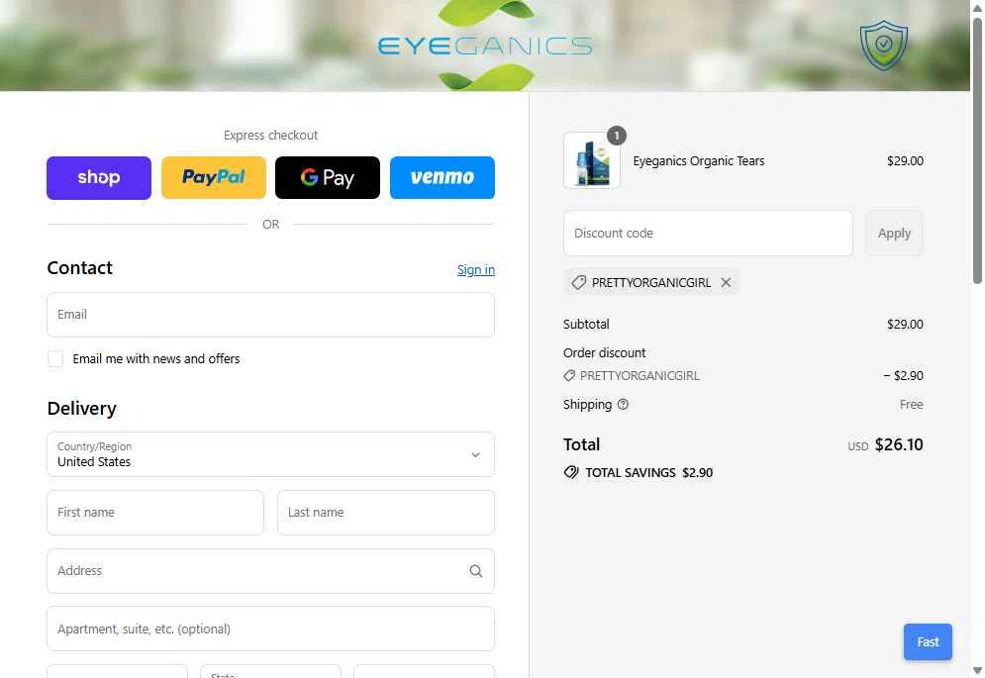This screenshot has width=985, height=678.
Task: Click the scrollbar down arrow
Action: pos(977,670)
